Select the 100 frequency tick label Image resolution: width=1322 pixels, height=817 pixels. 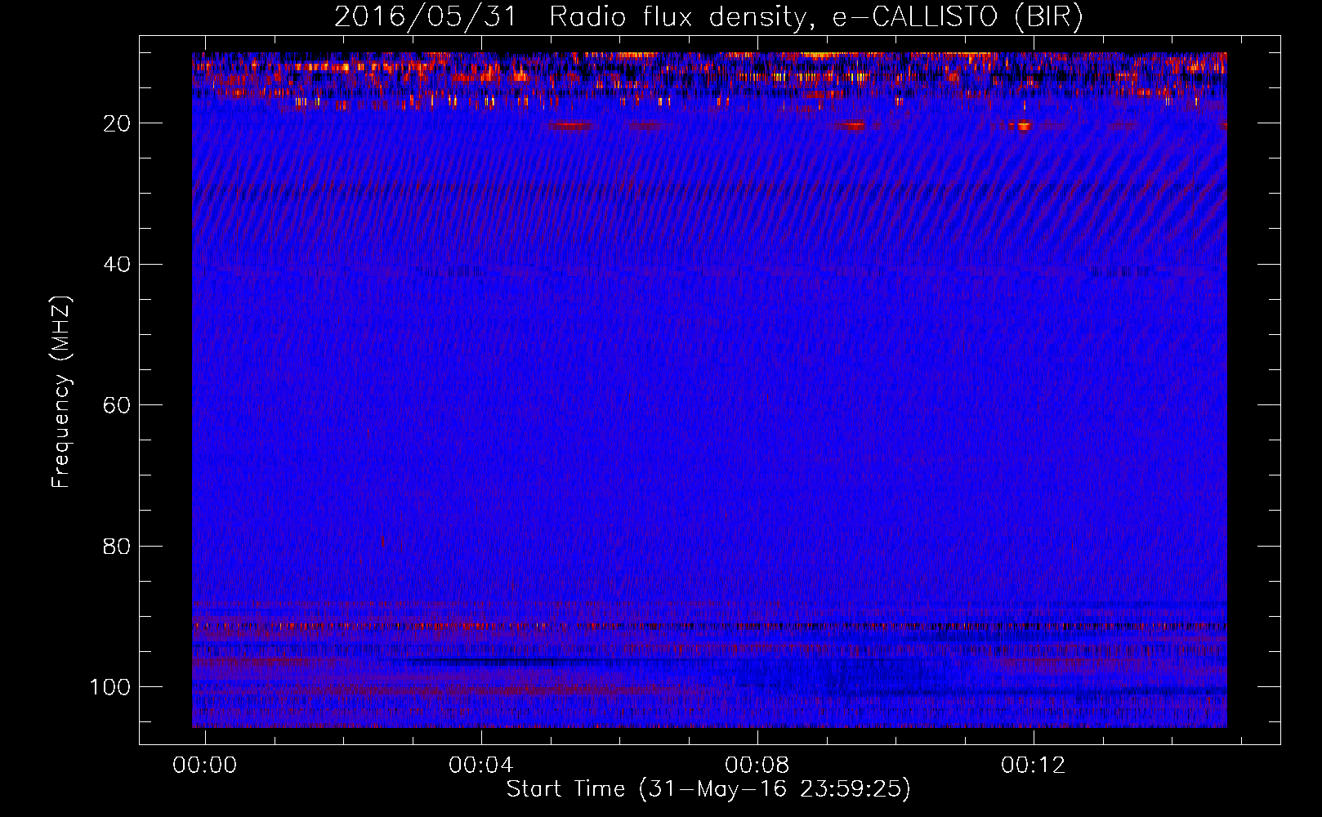point(110,687)
